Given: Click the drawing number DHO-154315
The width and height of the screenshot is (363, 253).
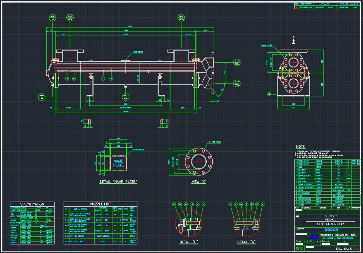Looking at the screenshot, I should pyautogui.click(x=344, y=249).
